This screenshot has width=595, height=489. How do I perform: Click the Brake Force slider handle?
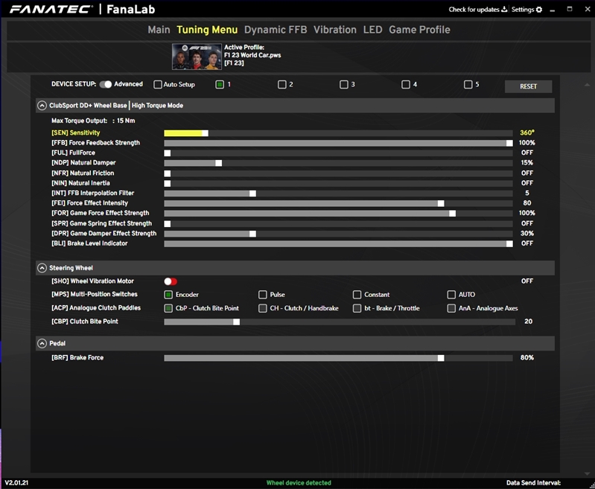coord(441,358)
